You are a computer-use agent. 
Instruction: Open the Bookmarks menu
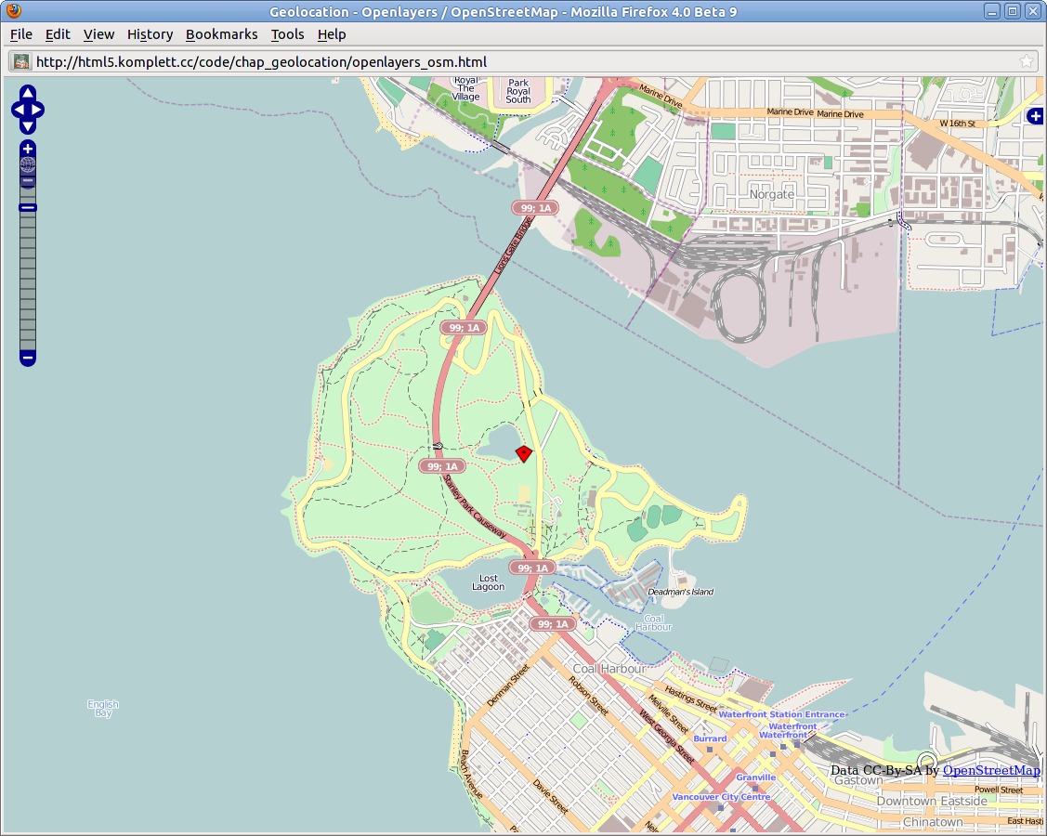click(x=221, y=34)
